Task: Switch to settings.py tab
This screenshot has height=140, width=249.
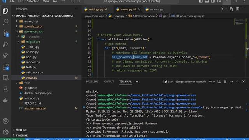Action: pos(98,9)
